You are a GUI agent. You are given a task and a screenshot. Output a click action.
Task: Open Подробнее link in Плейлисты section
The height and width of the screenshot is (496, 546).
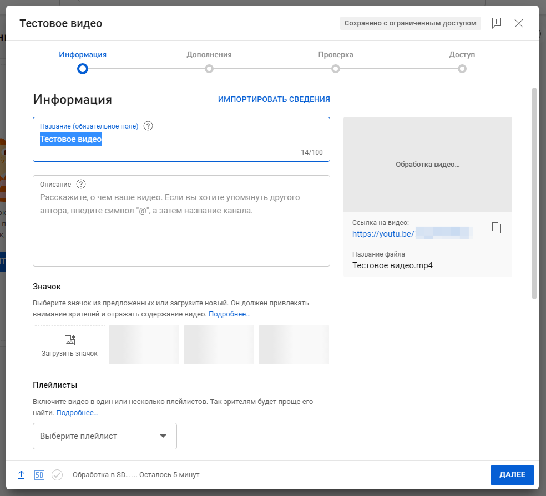pyautogui.click(x=77, y=413)
